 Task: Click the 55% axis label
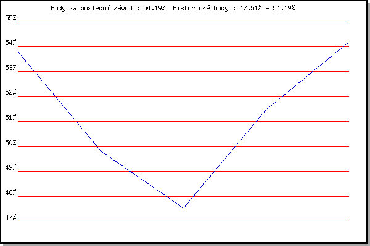click(x=10, y=18)
